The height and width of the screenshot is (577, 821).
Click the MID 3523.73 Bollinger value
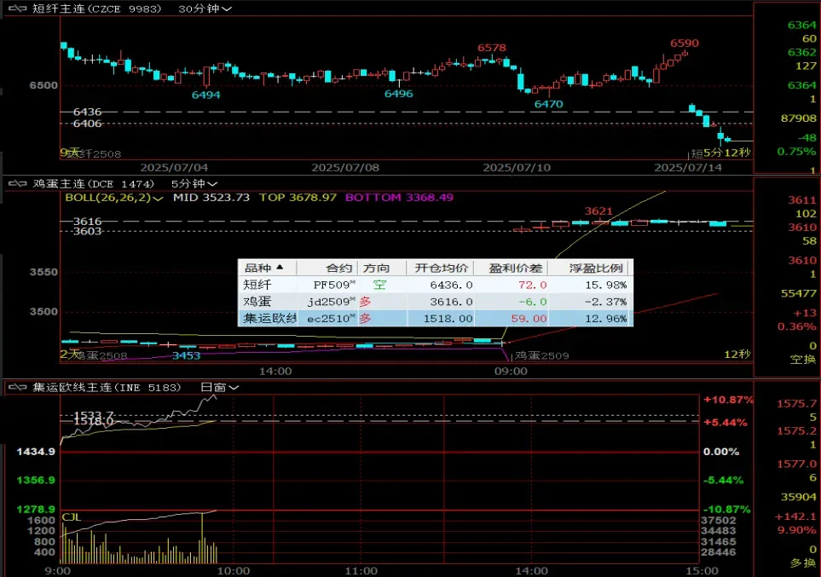coord(211,198)
